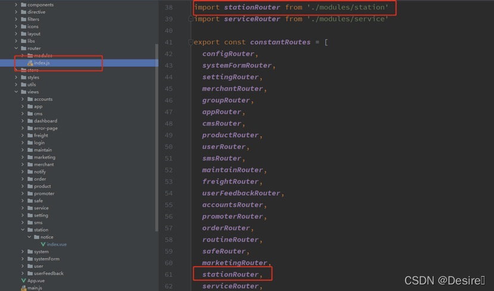494x291 pixels.
Task: Click the views folder icon
Action: point(24,92)
